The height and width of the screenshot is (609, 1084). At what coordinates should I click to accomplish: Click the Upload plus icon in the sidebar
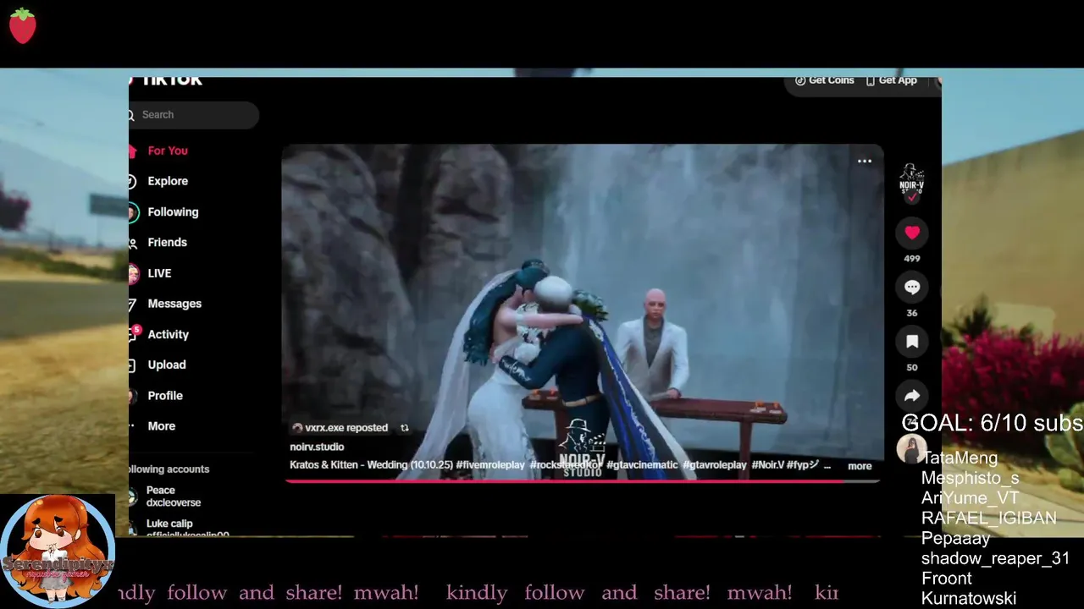click(x=132, y=365)
